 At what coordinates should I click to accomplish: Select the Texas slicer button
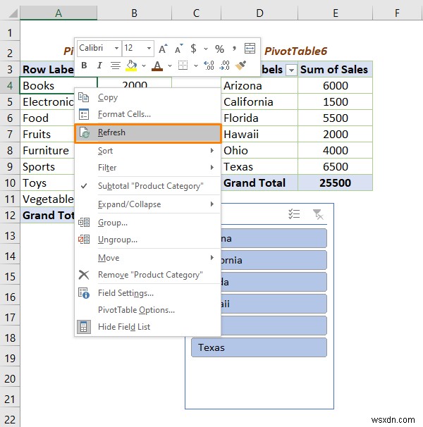coord(259,347)
